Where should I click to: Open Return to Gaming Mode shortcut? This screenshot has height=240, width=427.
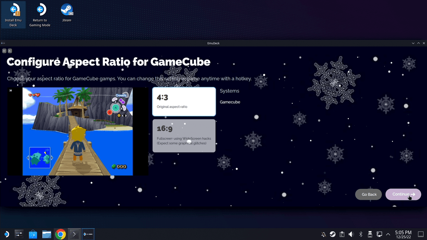tap(40, 16)
